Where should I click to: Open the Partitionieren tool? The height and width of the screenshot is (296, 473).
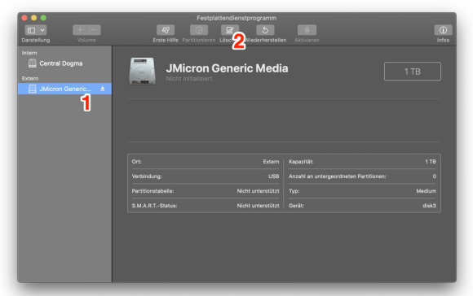(x=199, y=30)
